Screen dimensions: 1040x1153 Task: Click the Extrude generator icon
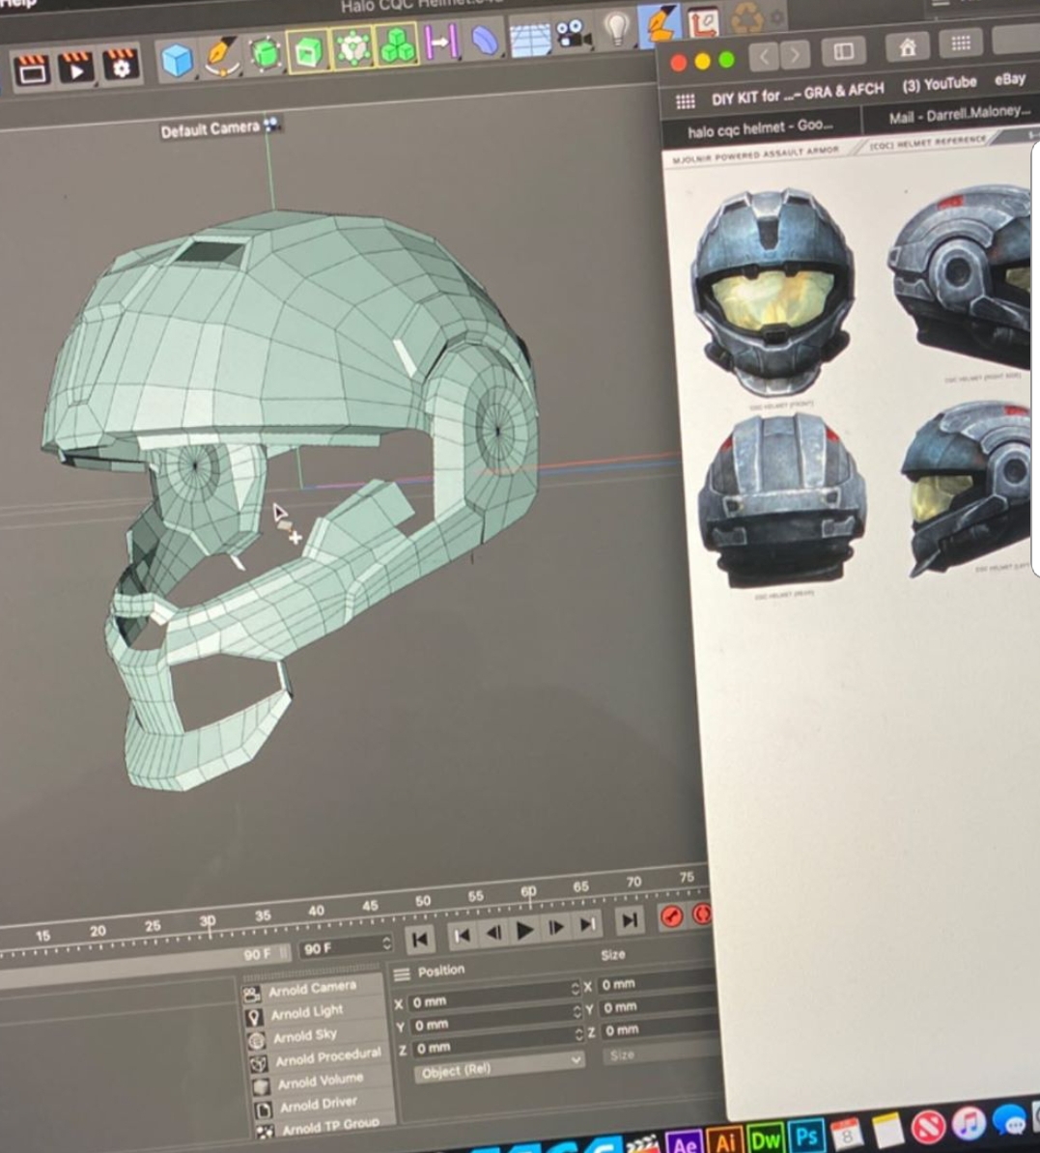click(308, 51)
